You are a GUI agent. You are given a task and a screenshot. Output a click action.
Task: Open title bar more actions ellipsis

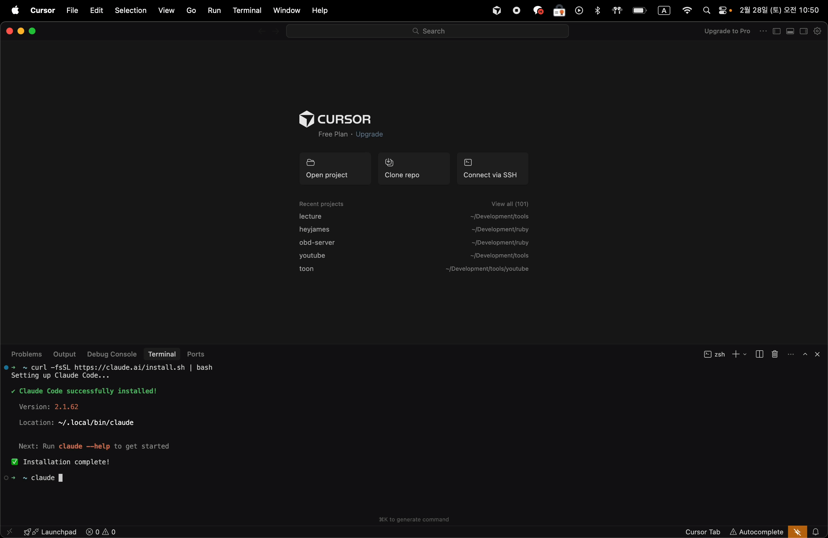(x=763, y=31)
